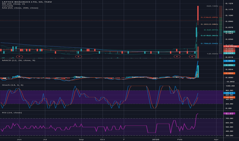Click the Fibonacci 0(0.120) level label
This screenshot has height=141, width=239.
coord(212,6)
